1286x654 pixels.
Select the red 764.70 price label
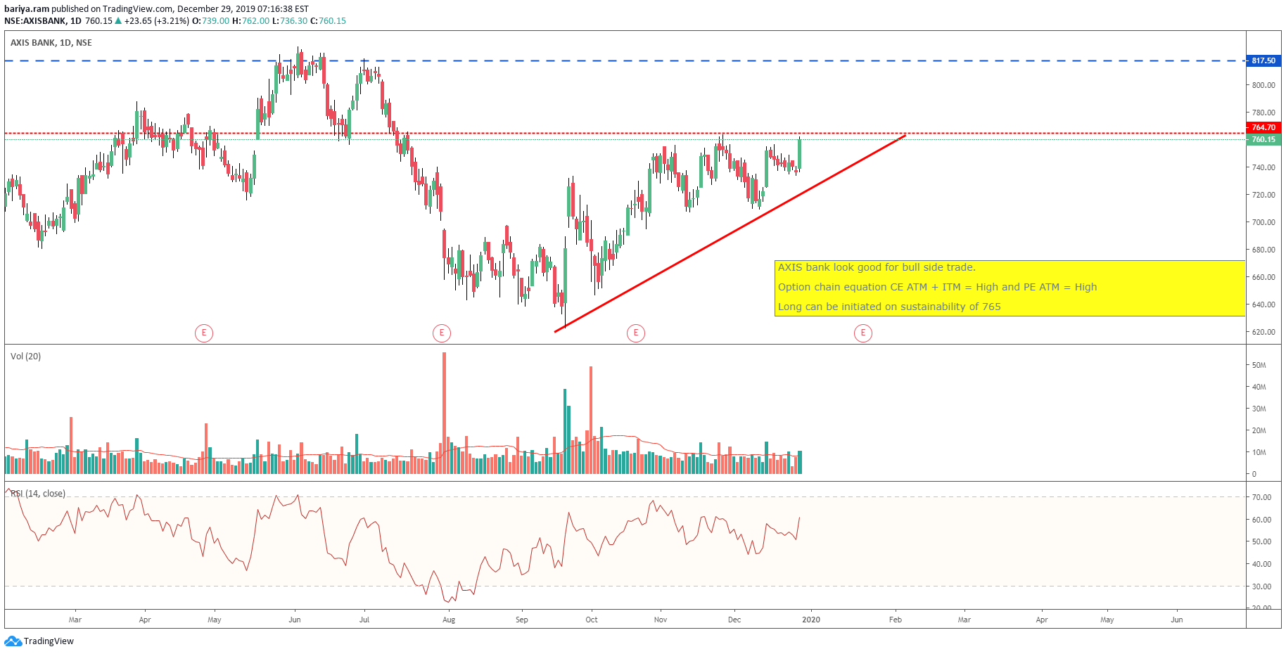point(1263,127)
